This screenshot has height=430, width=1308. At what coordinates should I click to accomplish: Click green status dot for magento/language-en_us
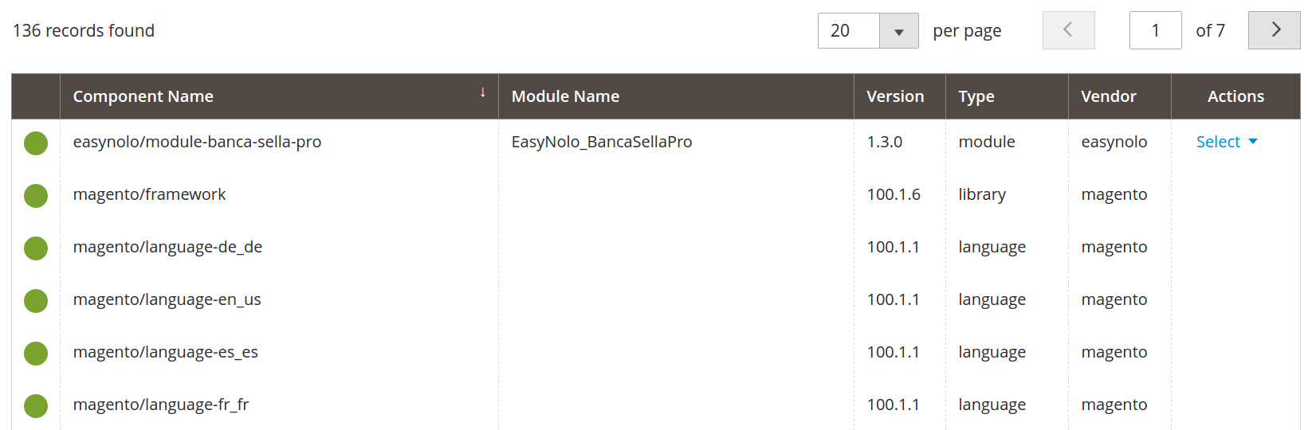(36, 301)
